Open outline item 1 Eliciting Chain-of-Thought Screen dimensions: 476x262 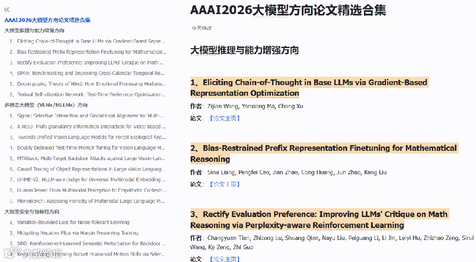[87, 41]
